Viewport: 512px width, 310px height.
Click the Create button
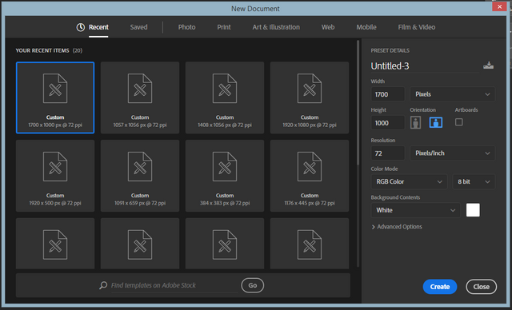click(x=440, y=287)
